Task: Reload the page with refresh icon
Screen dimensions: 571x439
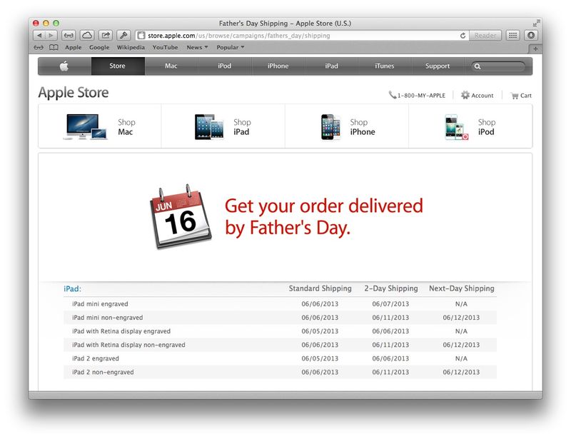Action: 463,36
